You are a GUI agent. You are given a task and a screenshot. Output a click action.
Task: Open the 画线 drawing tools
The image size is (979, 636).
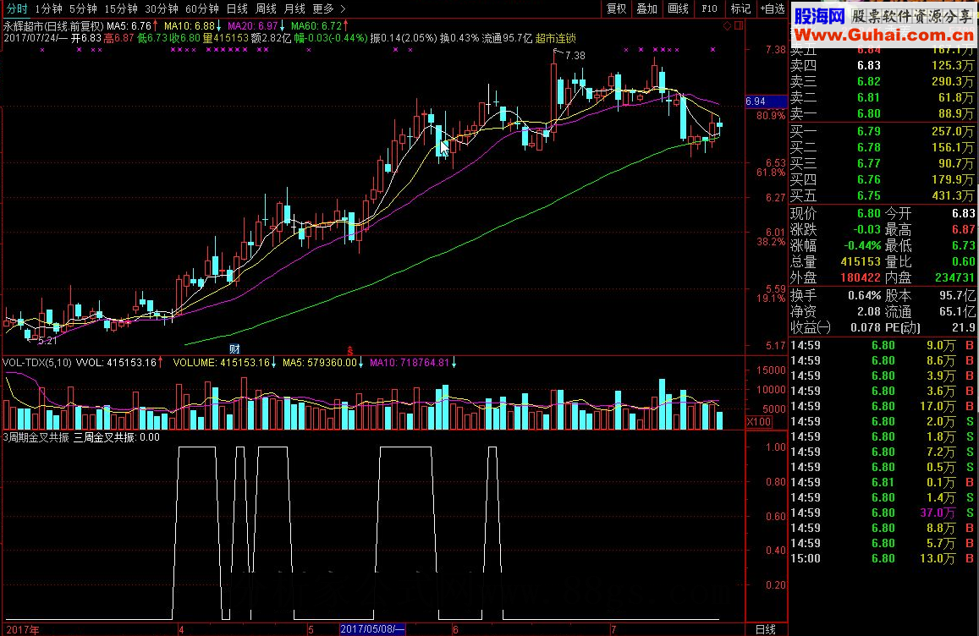tap(678, 8)
